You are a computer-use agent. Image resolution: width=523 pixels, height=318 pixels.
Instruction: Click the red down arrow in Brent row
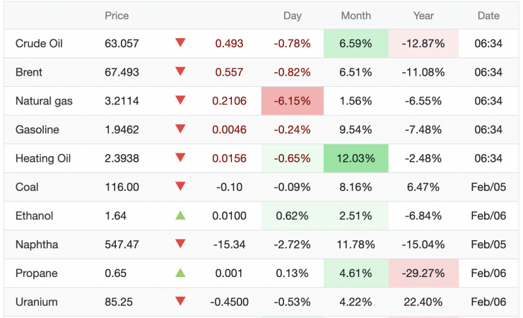pyautogui.click(x=180, y=71)
